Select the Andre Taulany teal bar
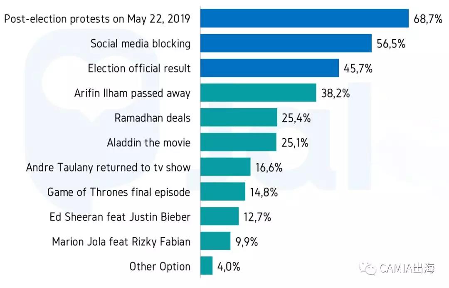 [x=225, y=167]
